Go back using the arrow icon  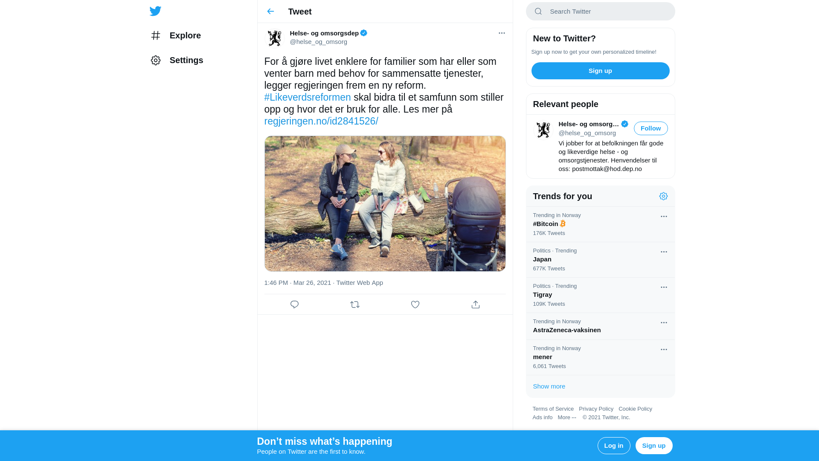coord(270,12)
